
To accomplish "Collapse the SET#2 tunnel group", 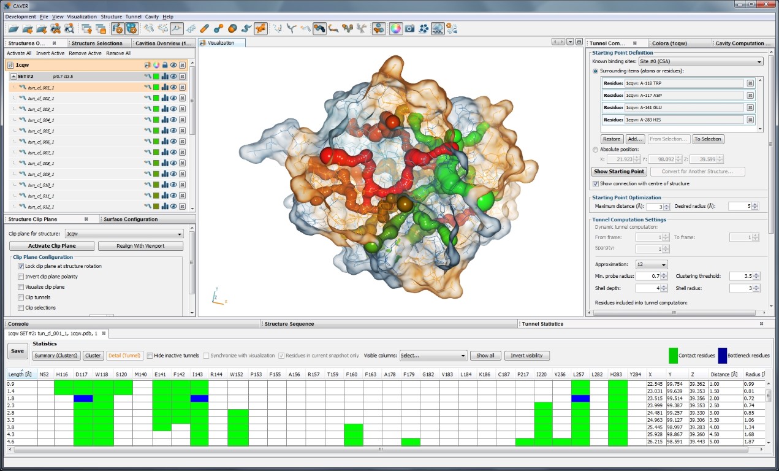I will [13, 77].
